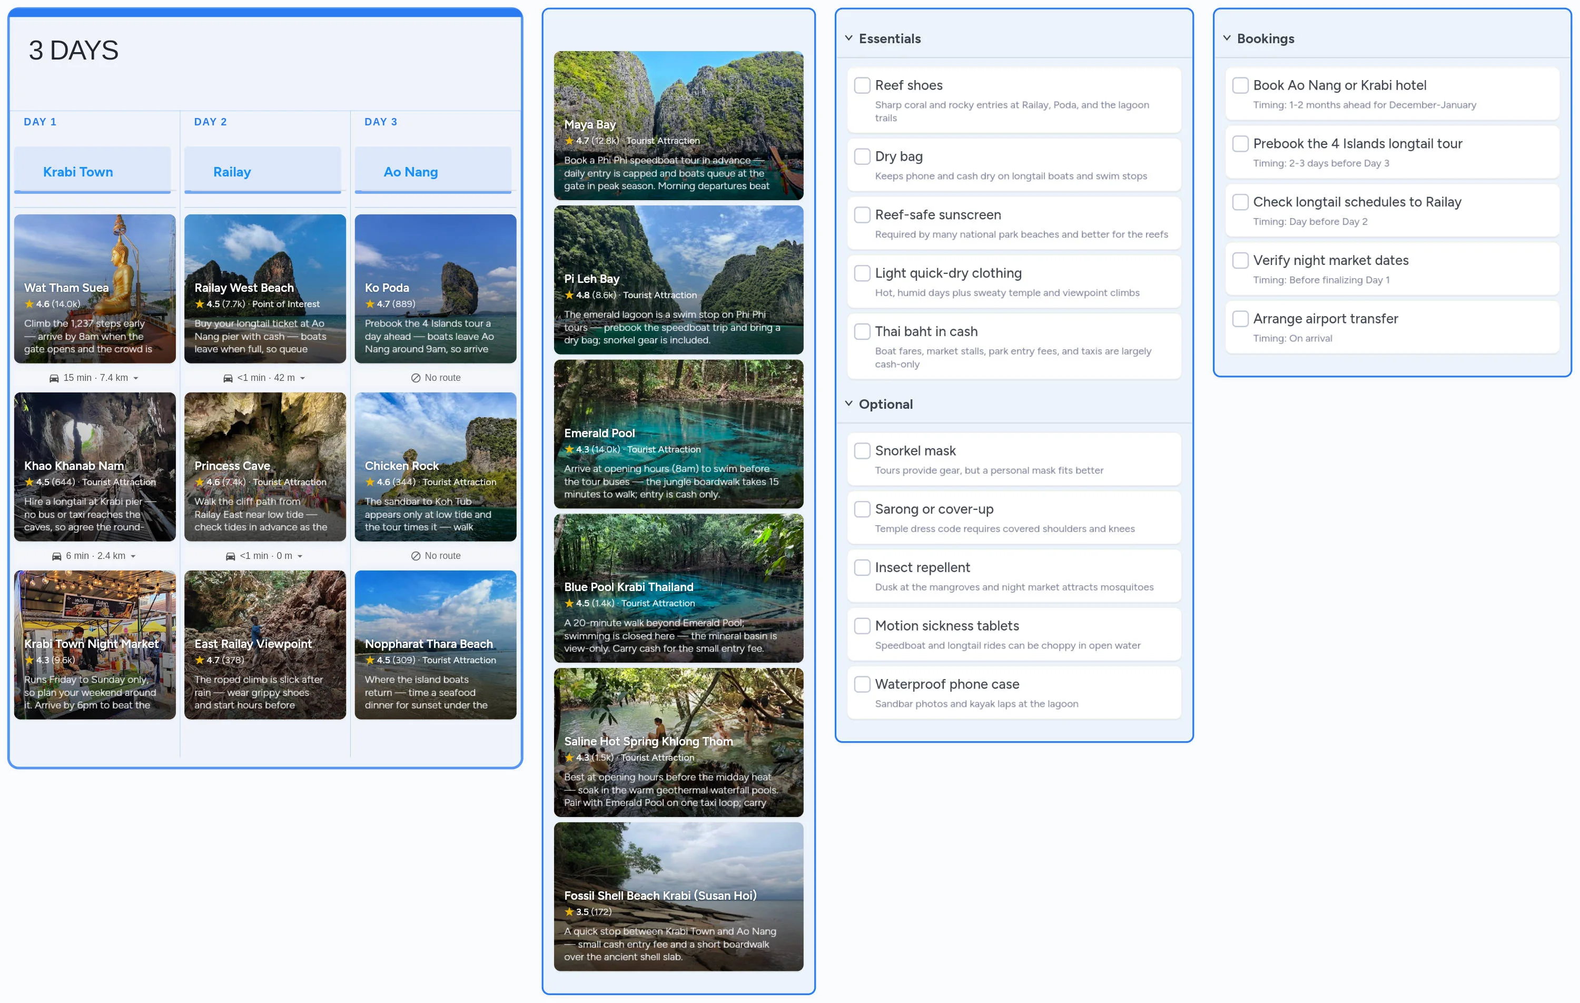The width and height of the screenshot is (1580, 1003).
Task: Select the Ao Nang day tab
Action: tap(433, 171)
